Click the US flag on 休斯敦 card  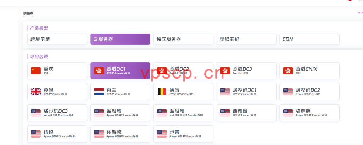coord(99,134)
